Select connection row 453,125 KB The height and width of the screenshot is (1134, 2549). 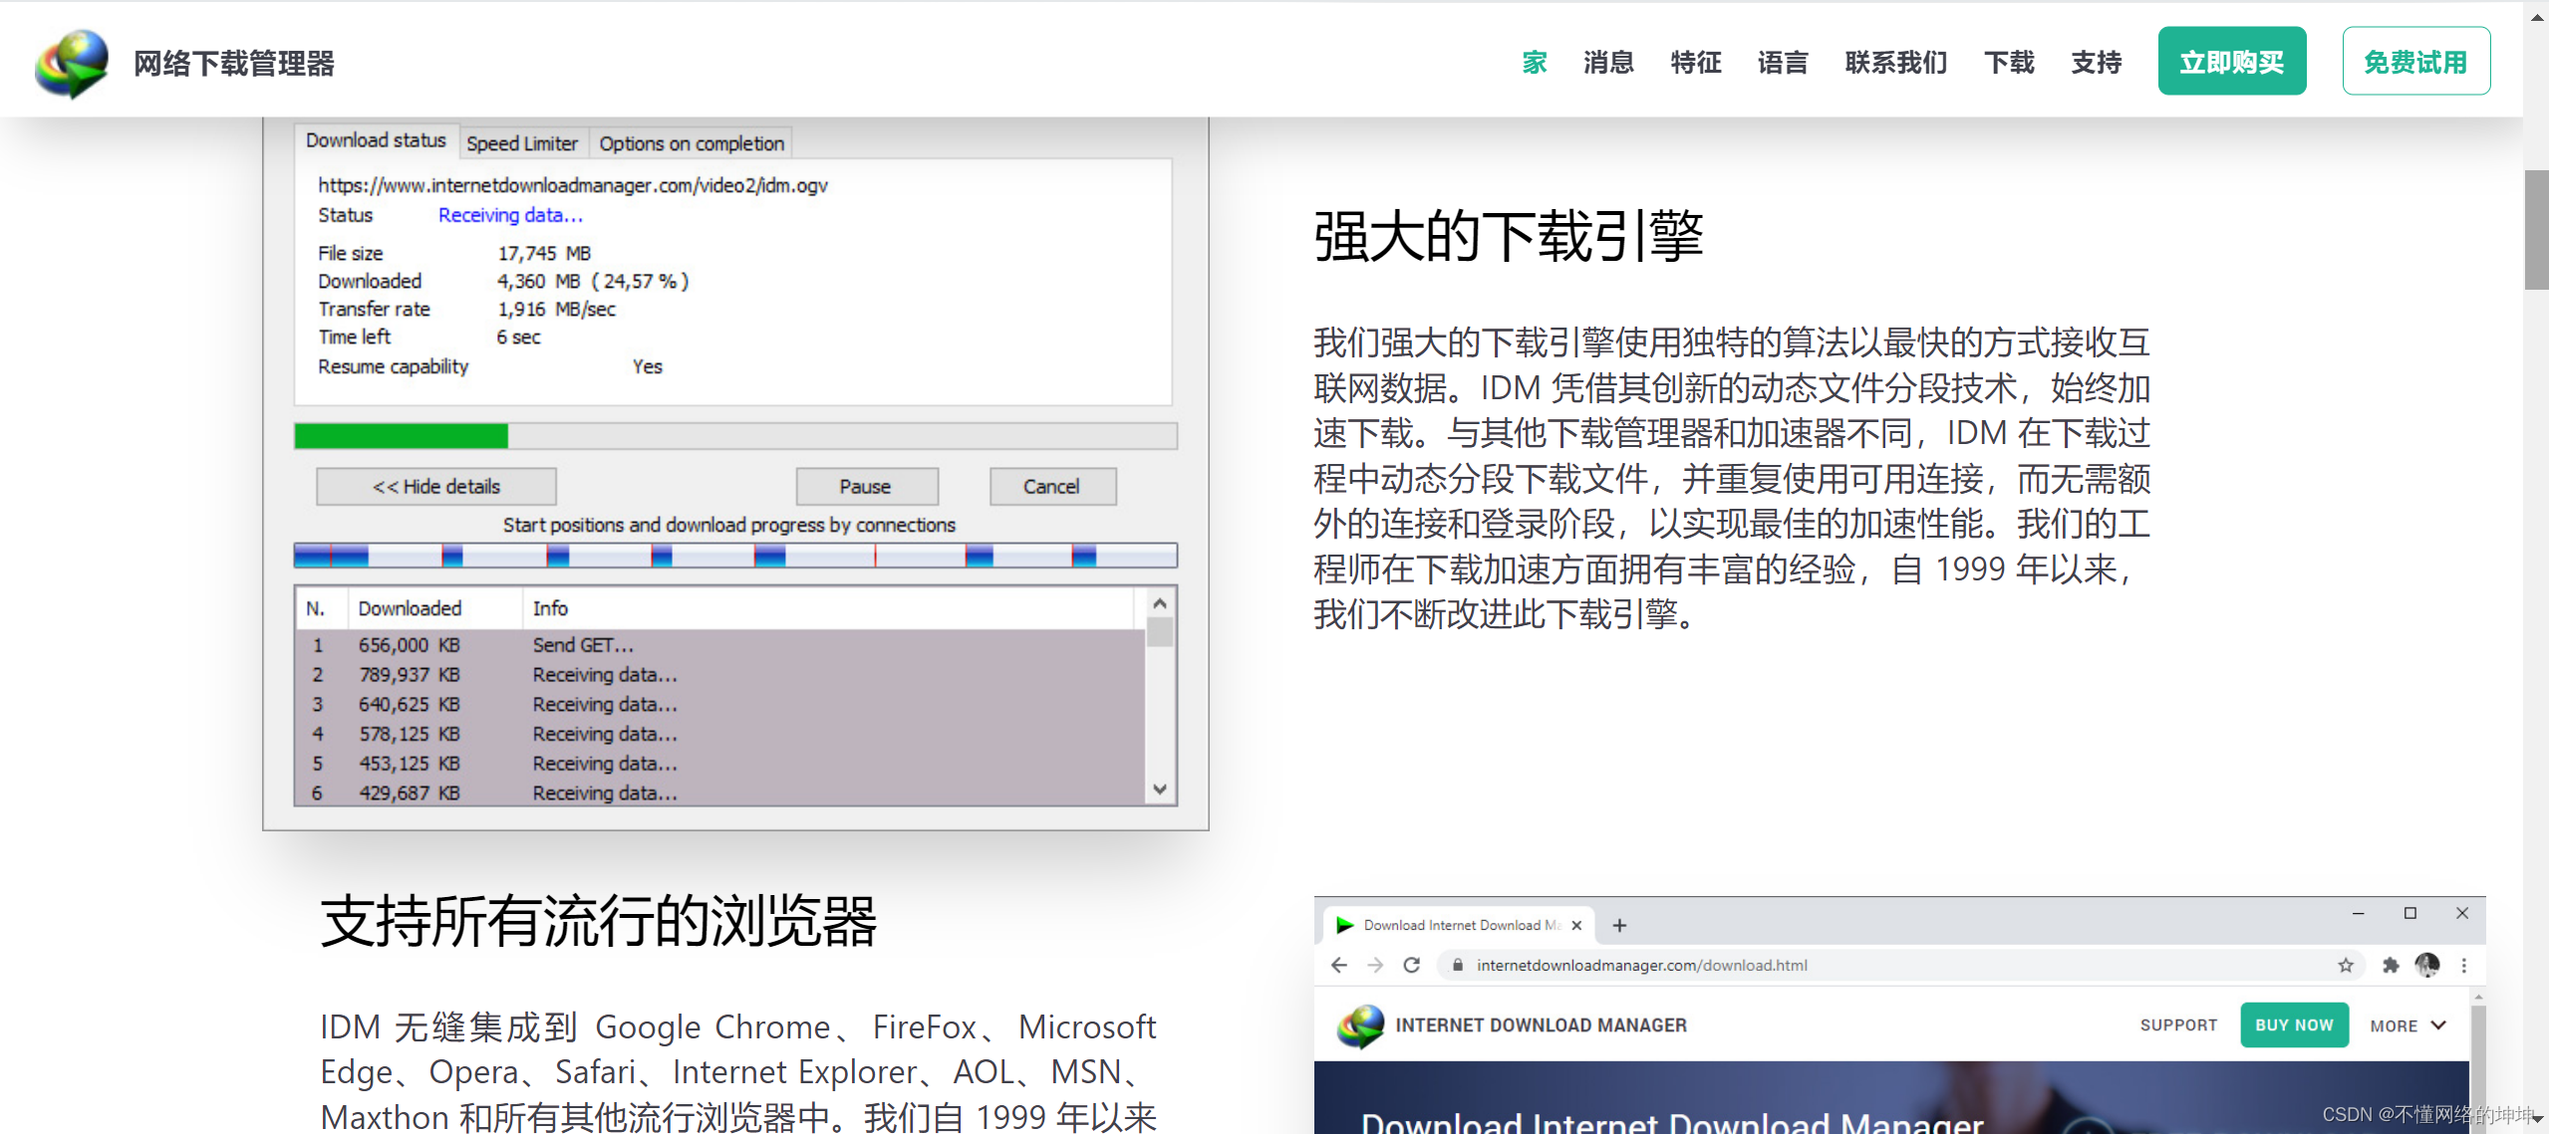pyautogui.click(x=720, y=764)
